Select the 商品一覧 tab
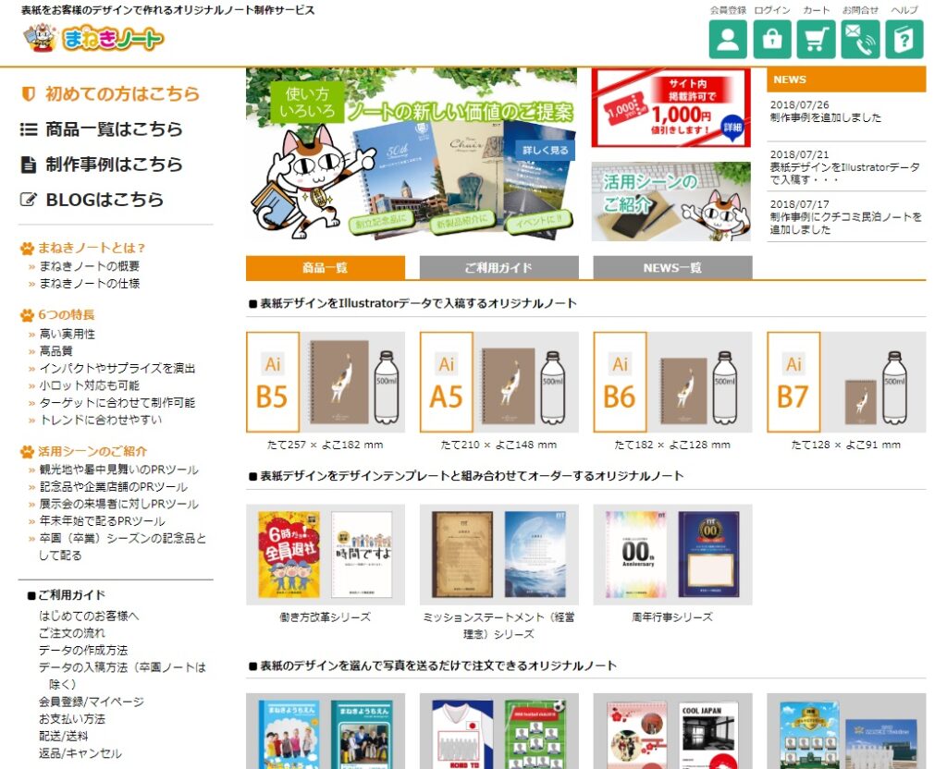The image size is (947, 769). [325, 267]
